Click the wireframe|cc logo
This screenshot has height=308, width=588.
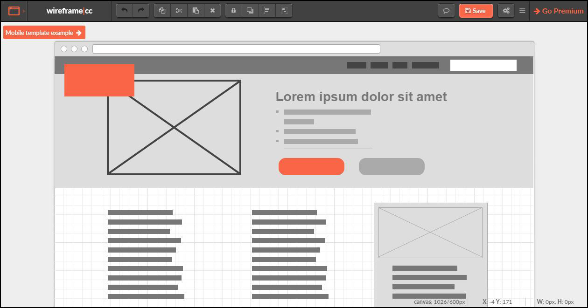[70, 11]
